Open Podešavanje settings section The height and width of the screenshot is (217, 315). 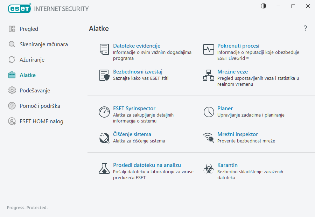coord(35,91)
